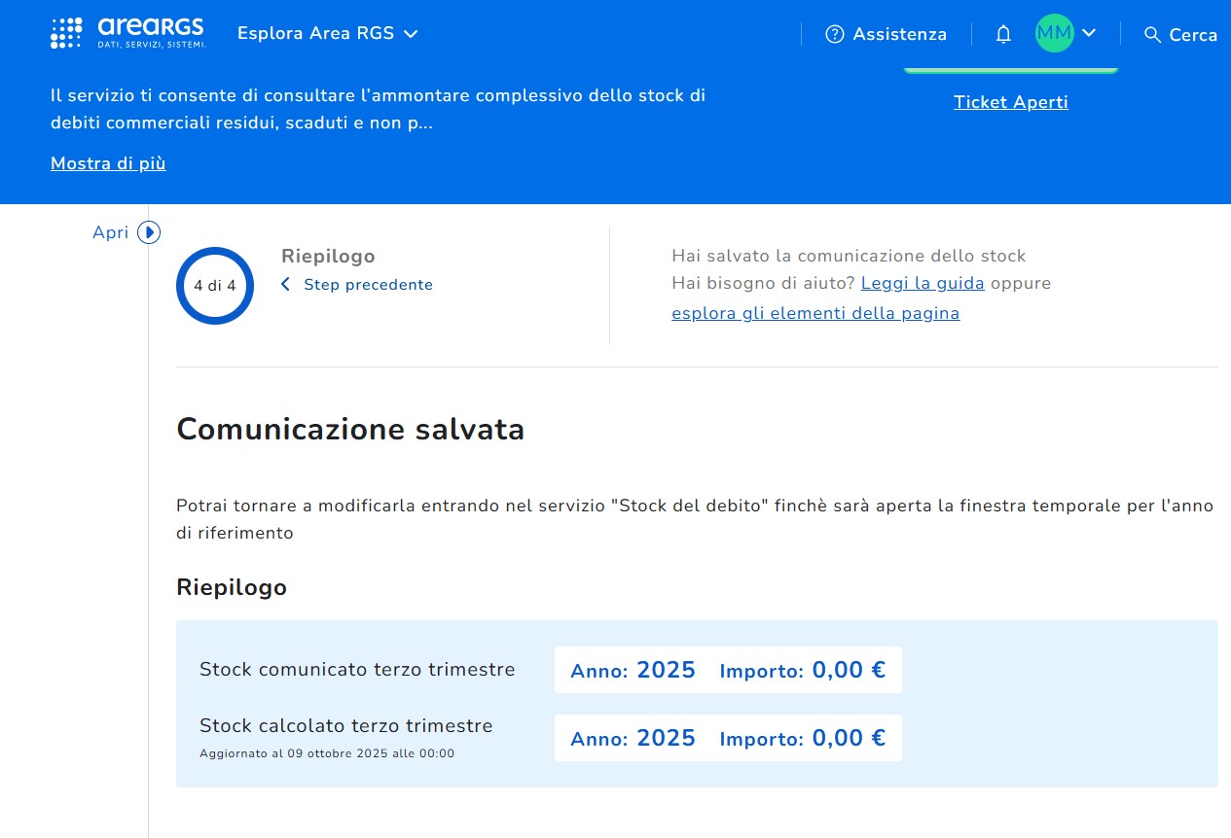Open the Assistenza help section
The width and height of the screenshot is (1231, 838).
pos(899,34)
